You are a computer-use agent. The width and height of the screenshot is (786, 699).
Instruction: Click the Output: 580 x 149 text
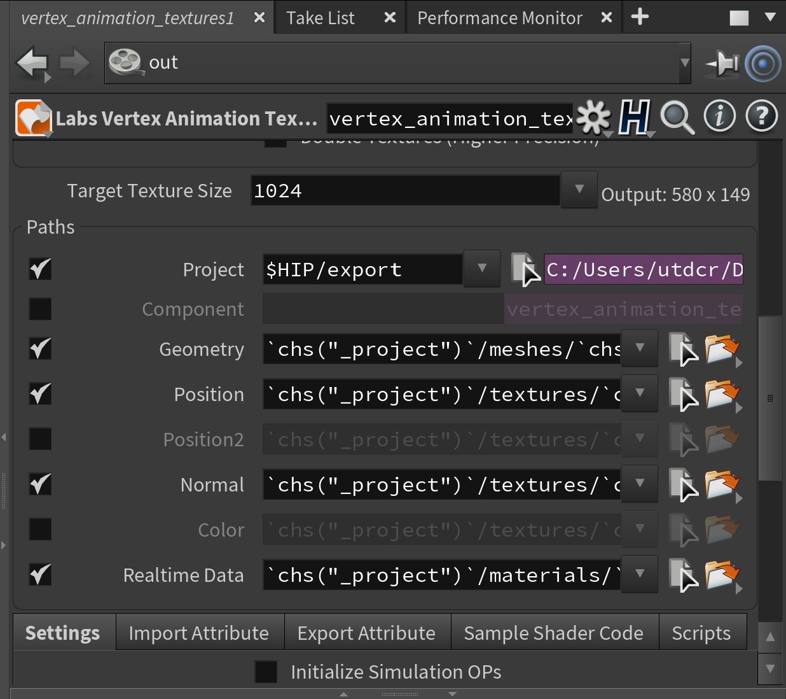pos(675,194)
